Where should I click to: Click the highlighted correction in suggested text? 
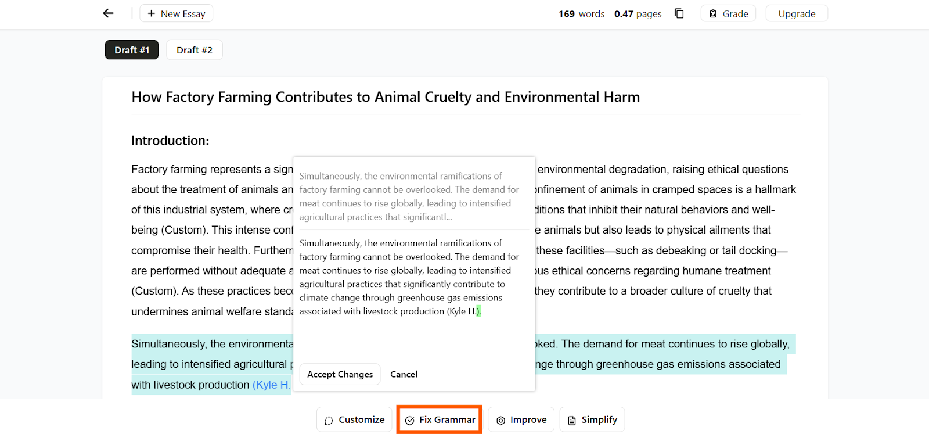coord(479,311)
